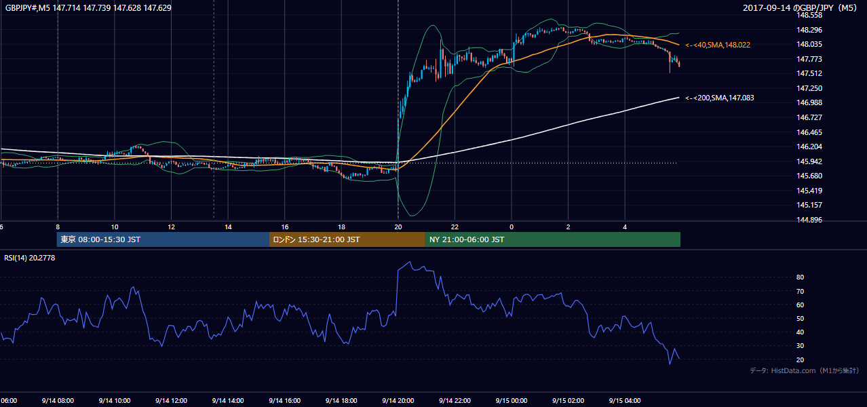The width and height of the screenshot is (867, 407).
Task: Click the RSI axis value 20
Action: click(800, 360)
